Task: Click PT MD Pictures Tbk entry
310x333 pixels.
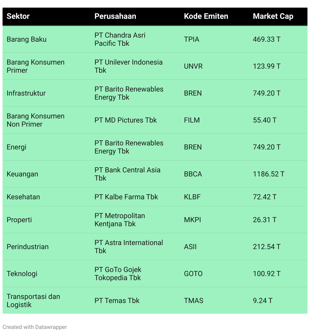Action: click(x=126, y=120)
